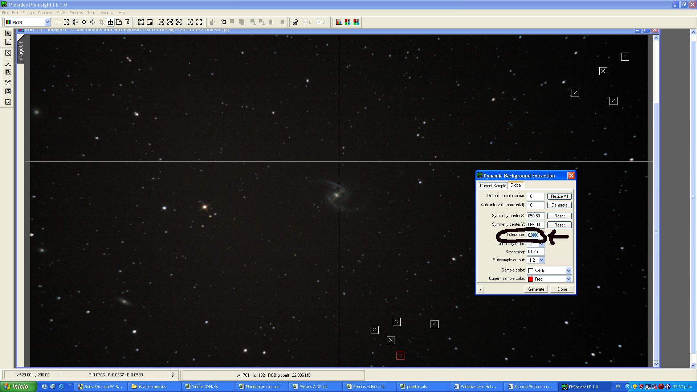Click the image window vertical scrollbar down arrow
This screenshot has width=697, height=392.
point(656,364)
